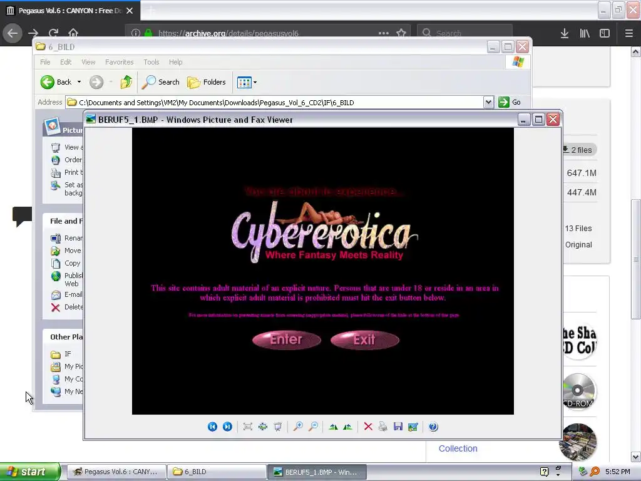Click Rename task in File and Folder Tasks
Viewport: 641px width, 481px height.
click(x=66, y=238)
